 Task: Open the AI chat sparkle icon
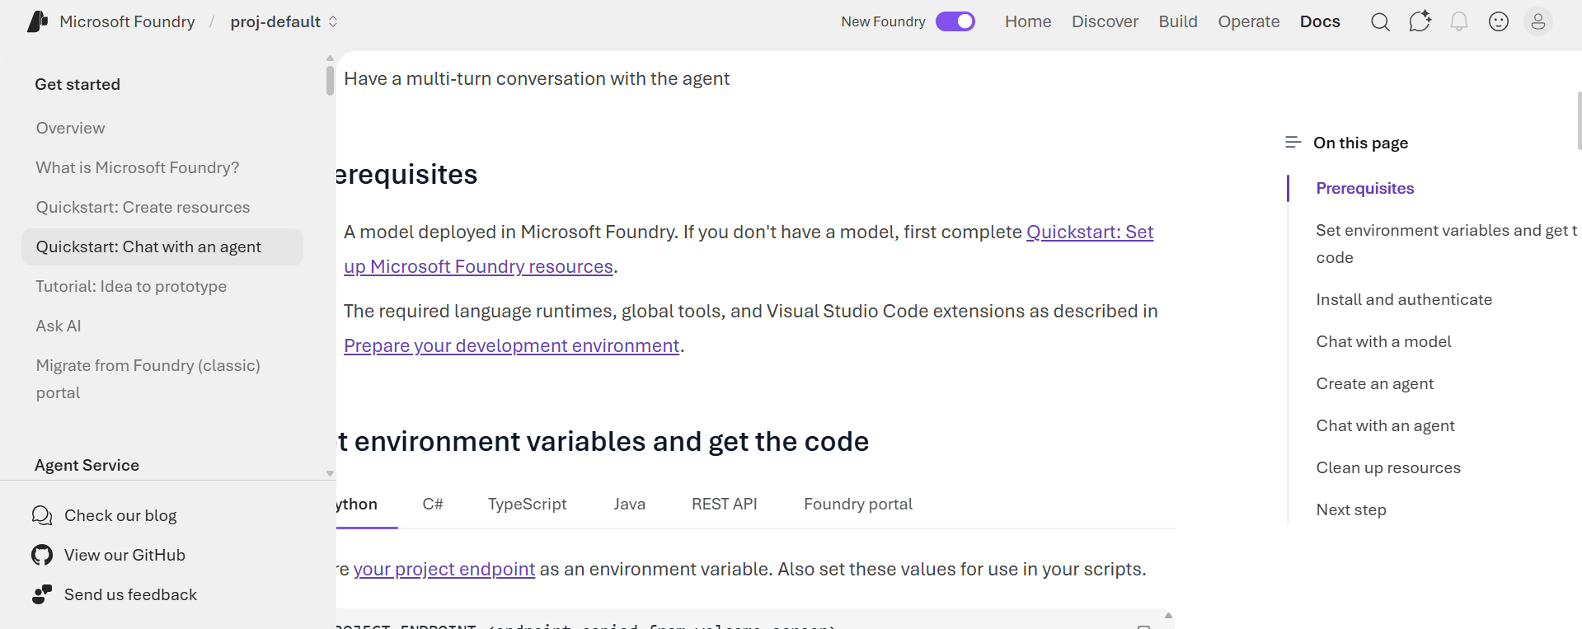(1420, 21)
